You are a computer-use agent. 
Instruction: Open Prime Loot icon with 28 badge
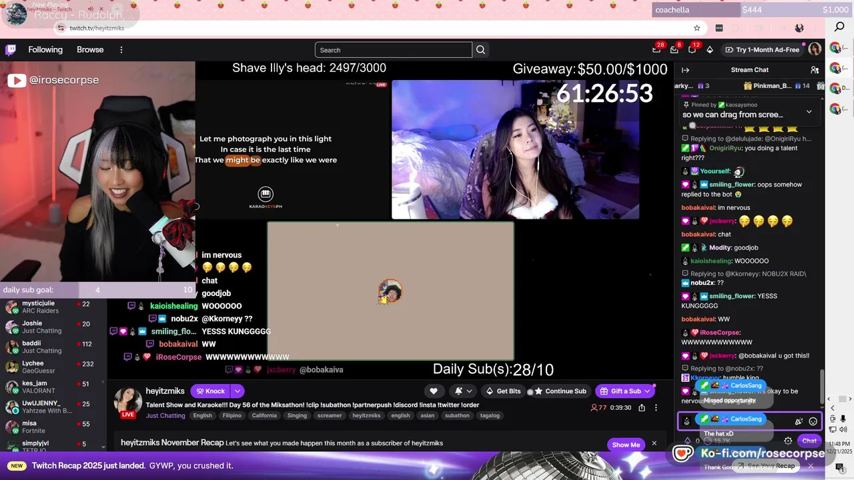657,50
